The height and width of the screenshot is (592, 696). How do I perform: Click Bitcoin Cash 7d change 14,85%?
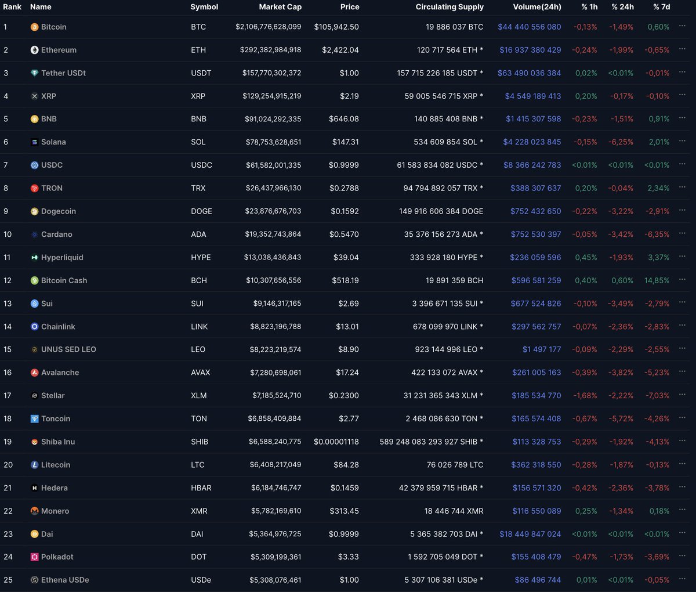657,280
